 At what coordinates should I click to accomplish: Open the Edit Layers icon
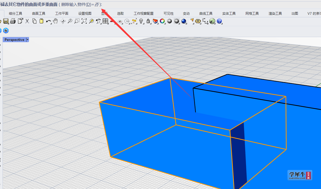pos(156,21)
